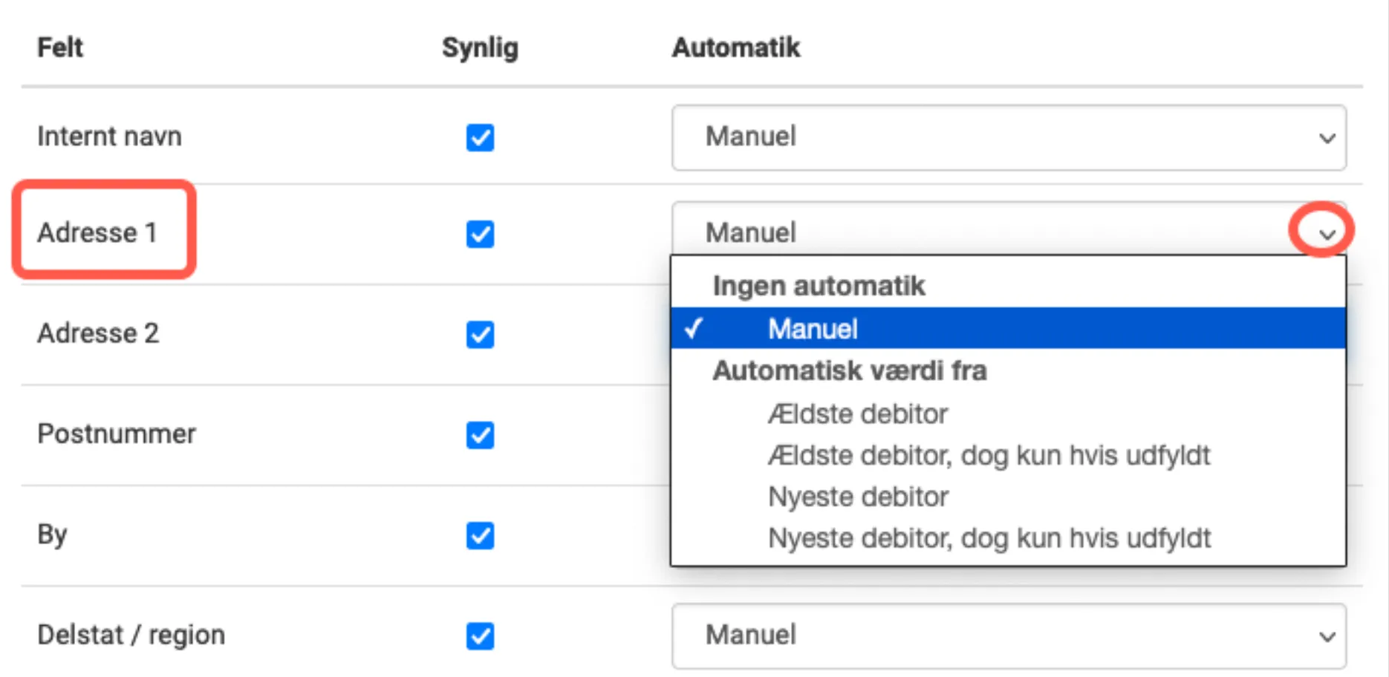Toggle visibility checkbox for Adresse 1

click(480, 235)
